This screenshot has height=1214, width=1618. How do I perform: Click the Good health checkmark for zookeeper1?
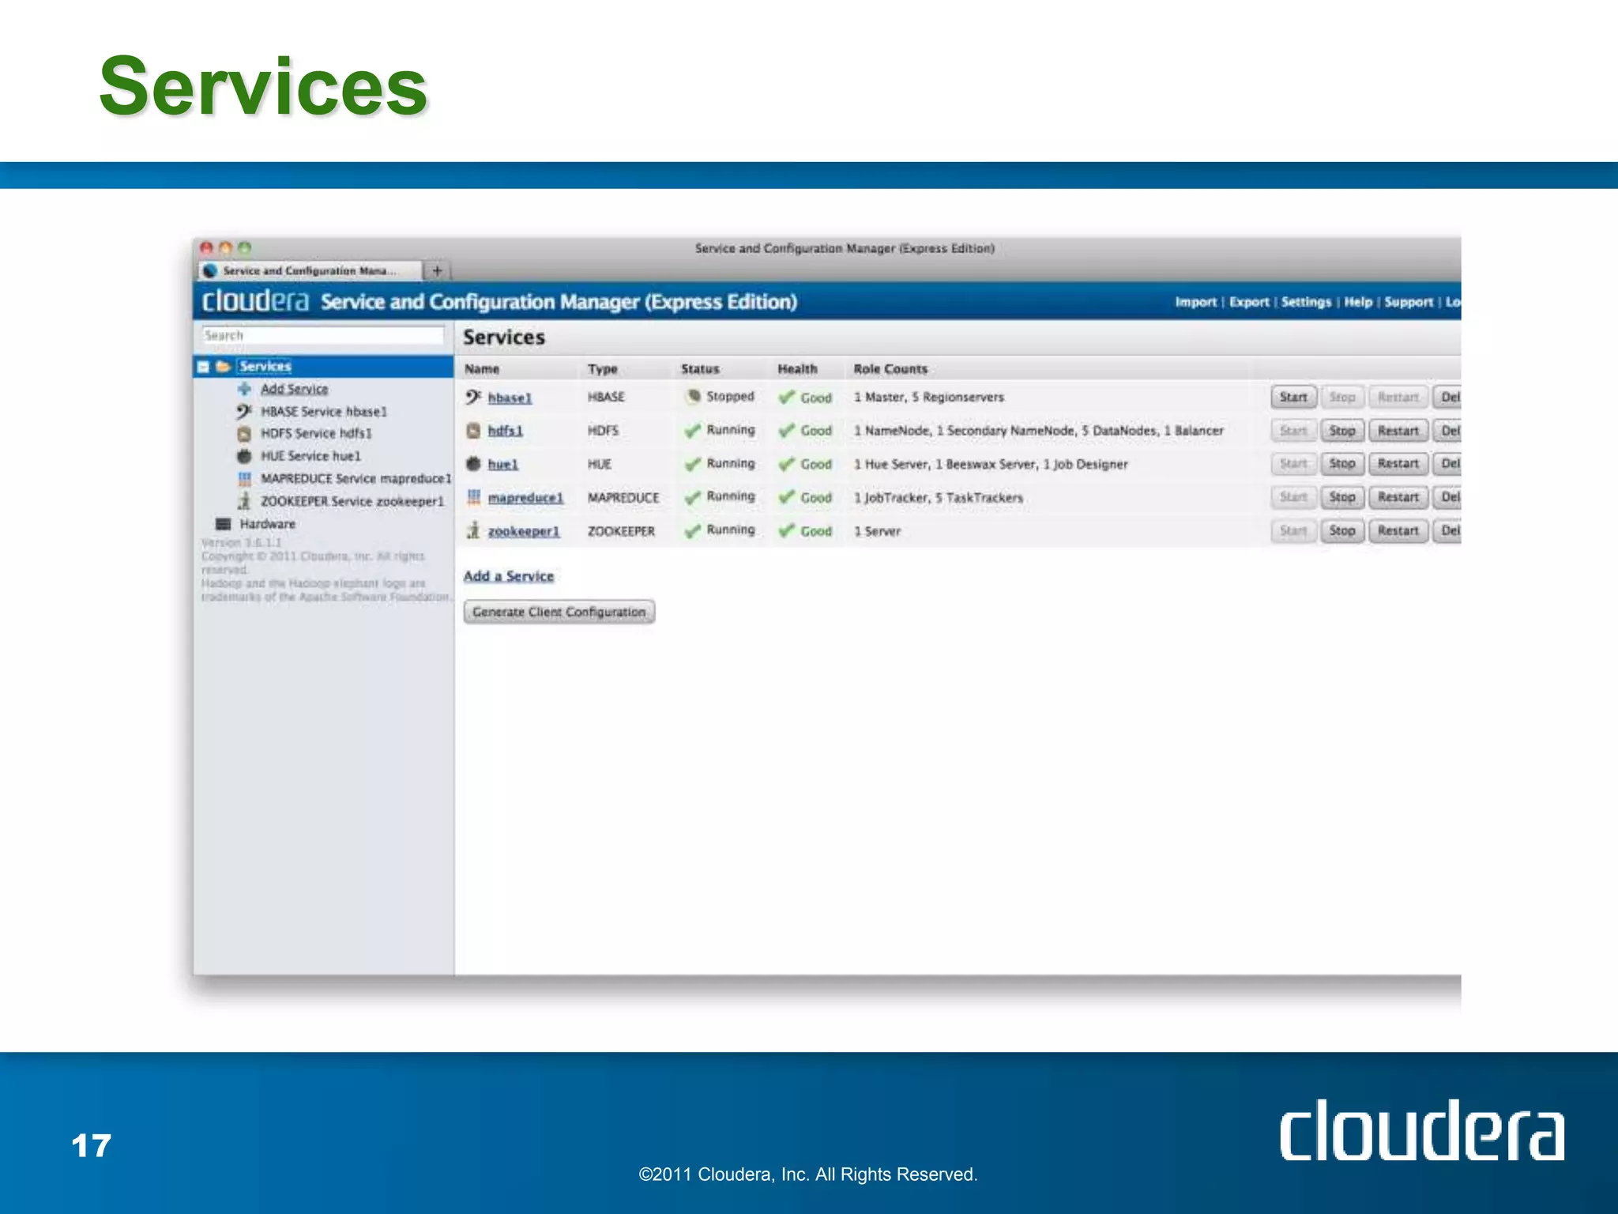tap(786, 531)
